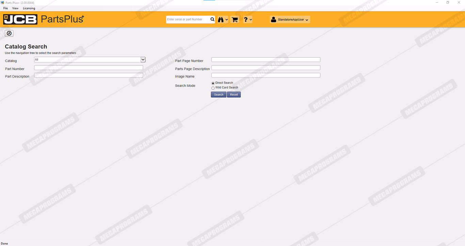Image resolution: width=465 pixels, height=246 pixels.
Task: Open the binoculars advanced search menu
Action: [x=223, y=20]
